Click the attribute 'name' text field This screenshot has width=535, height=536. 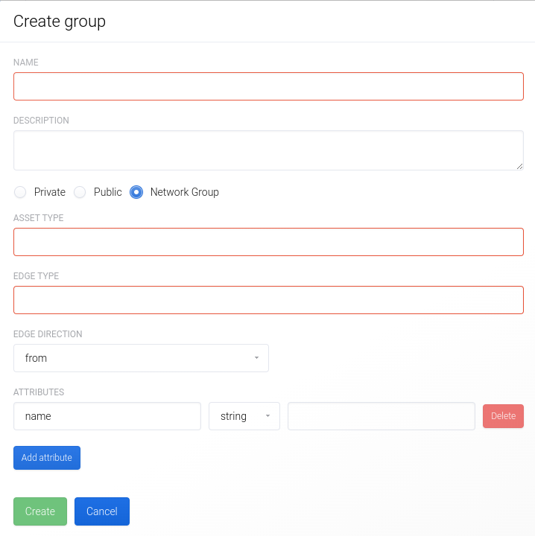point(107,416)
